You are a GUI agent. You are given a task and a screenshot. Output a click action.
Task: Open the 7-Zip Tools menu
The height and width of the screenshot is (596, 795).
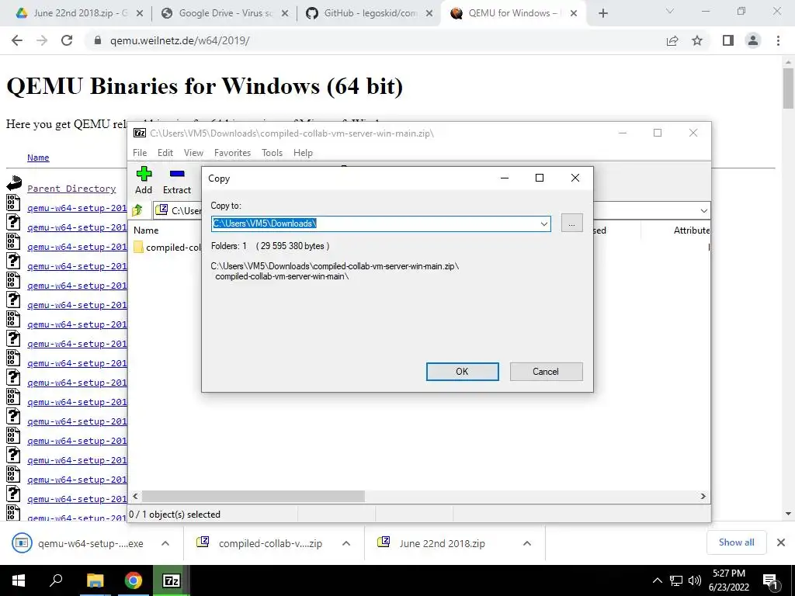[273, 153]
